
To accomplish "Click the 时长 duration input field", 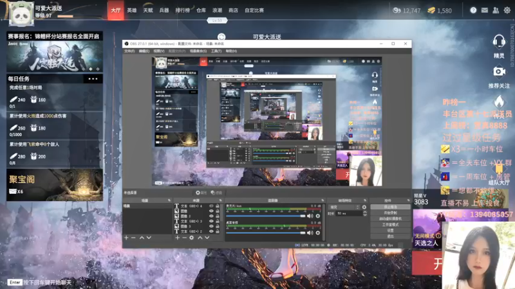I will 349,214.
